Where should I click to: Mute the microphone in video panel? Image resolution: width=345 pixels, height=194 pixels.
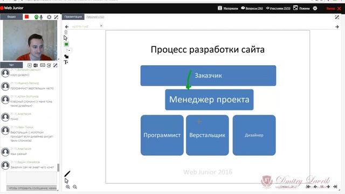coord(41,17)
